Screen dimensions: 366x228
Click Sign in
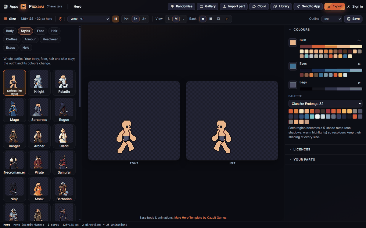pyautogui.click(x=355, y=6)
